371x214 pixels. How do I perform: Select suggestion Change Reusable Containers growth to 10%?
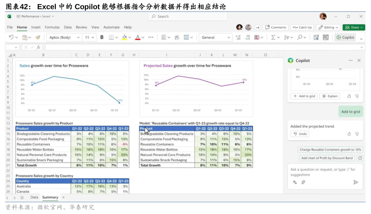pyautogui.click(x=330, y=150)
